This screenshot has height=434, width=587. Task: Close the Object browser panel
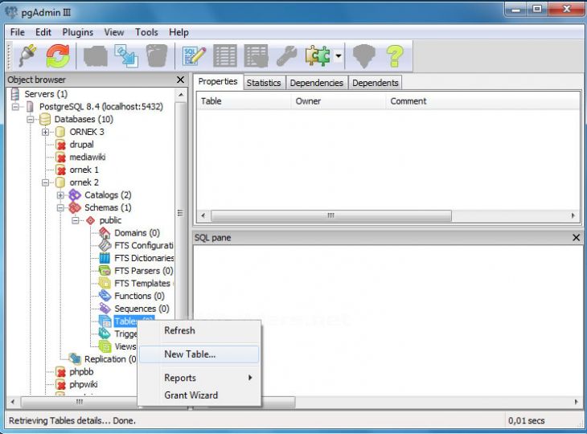(x=180, y=80)
